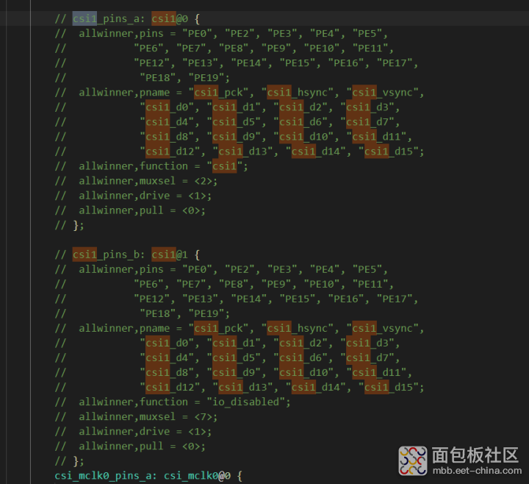529x484 pixels.
Task: Click the muxsel value <7>
Action: click(x=203, y=417)
